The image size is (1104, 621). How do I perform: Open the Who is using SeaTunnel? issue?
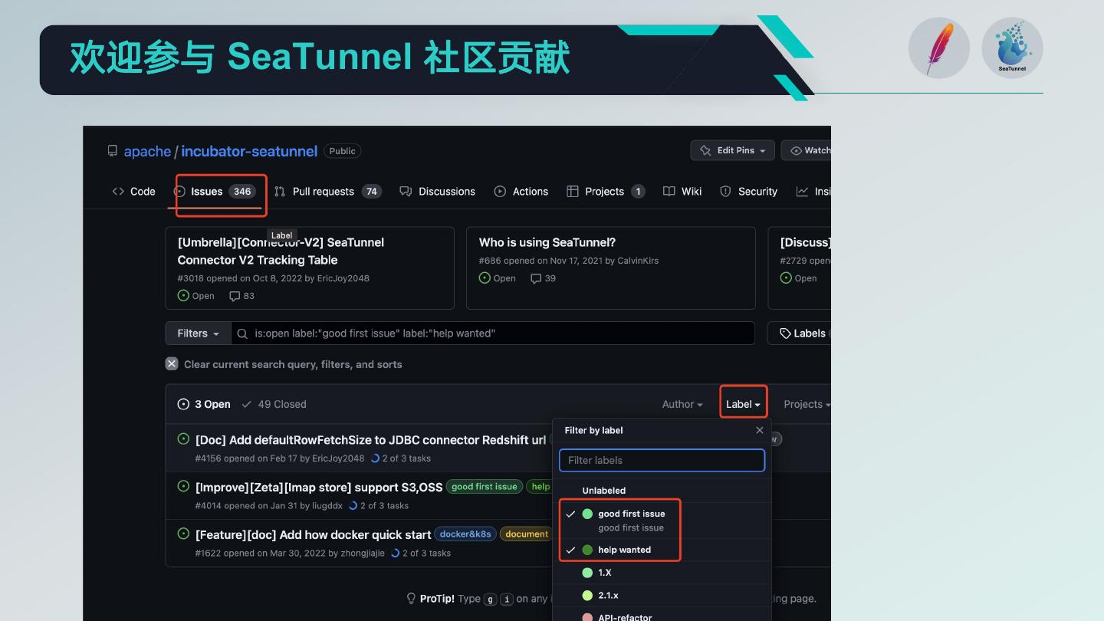click(547, 242)
